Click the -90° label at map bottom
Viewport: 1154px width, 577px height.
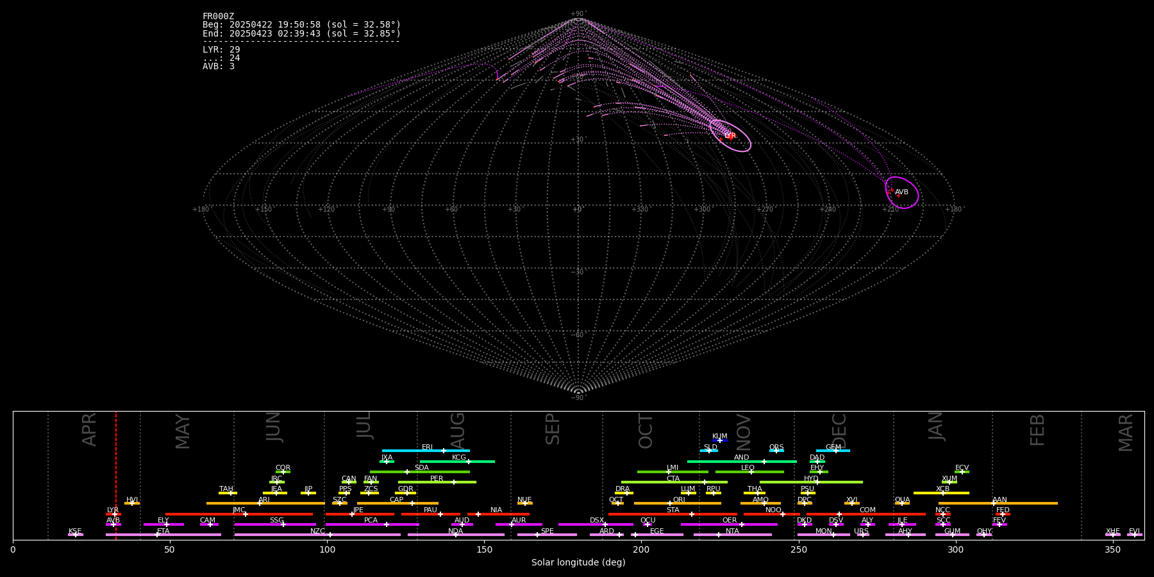578,398
